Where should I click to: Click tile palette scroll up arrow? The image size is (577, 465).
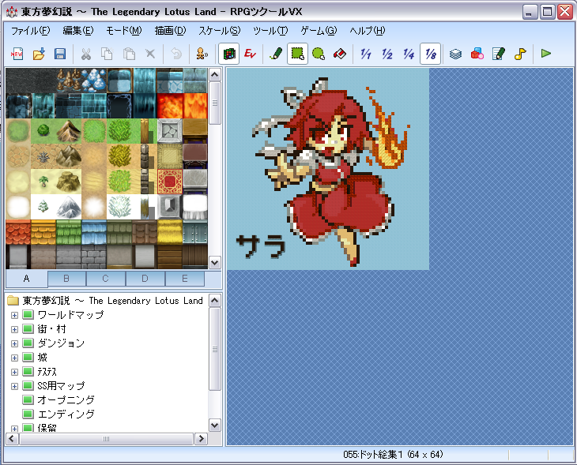[214, 75]
